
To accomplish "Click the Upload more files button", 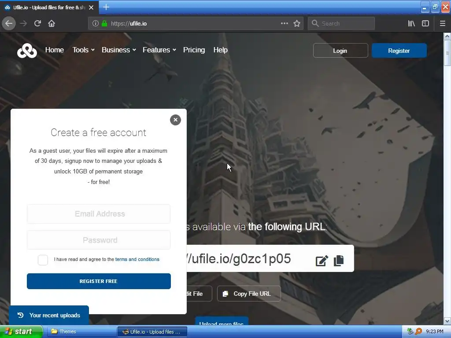I will pyautogui.click(x=222, y=321).
